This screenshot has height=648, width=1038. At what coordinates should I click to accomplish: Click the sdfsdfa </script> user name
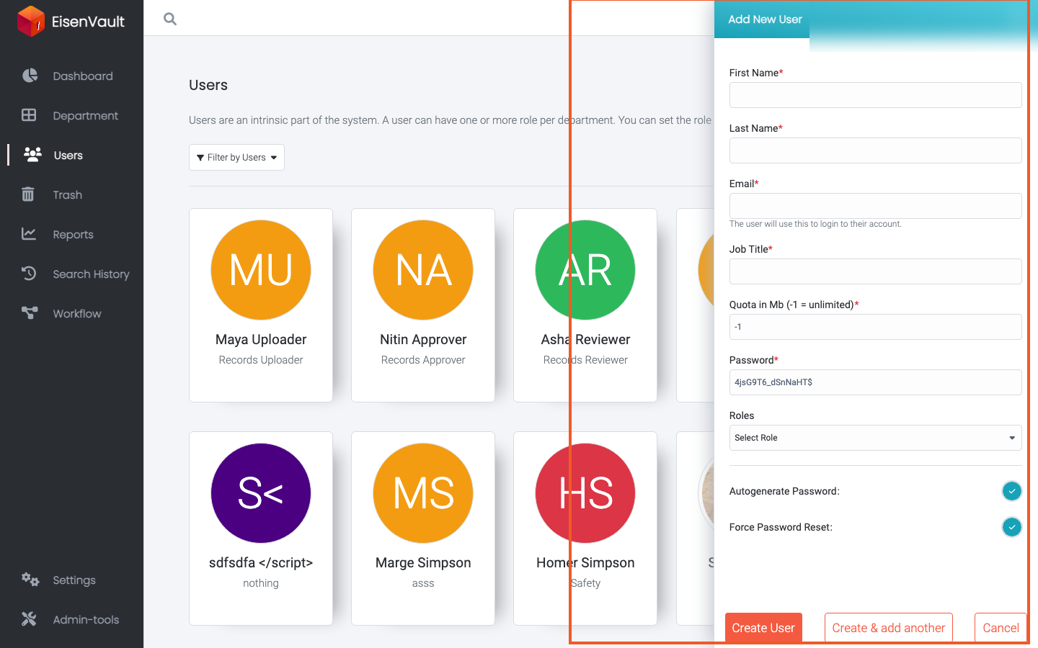tap(261, 563)
